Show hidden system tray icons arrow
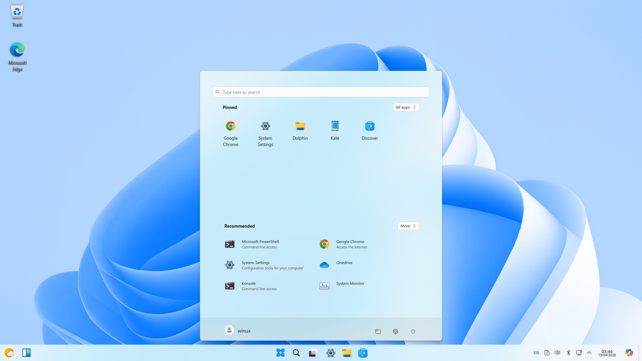Viewport: 642px width, 361px height. (x=589, y=353)
